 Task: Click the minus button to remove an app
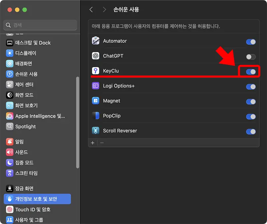[102, 143]
